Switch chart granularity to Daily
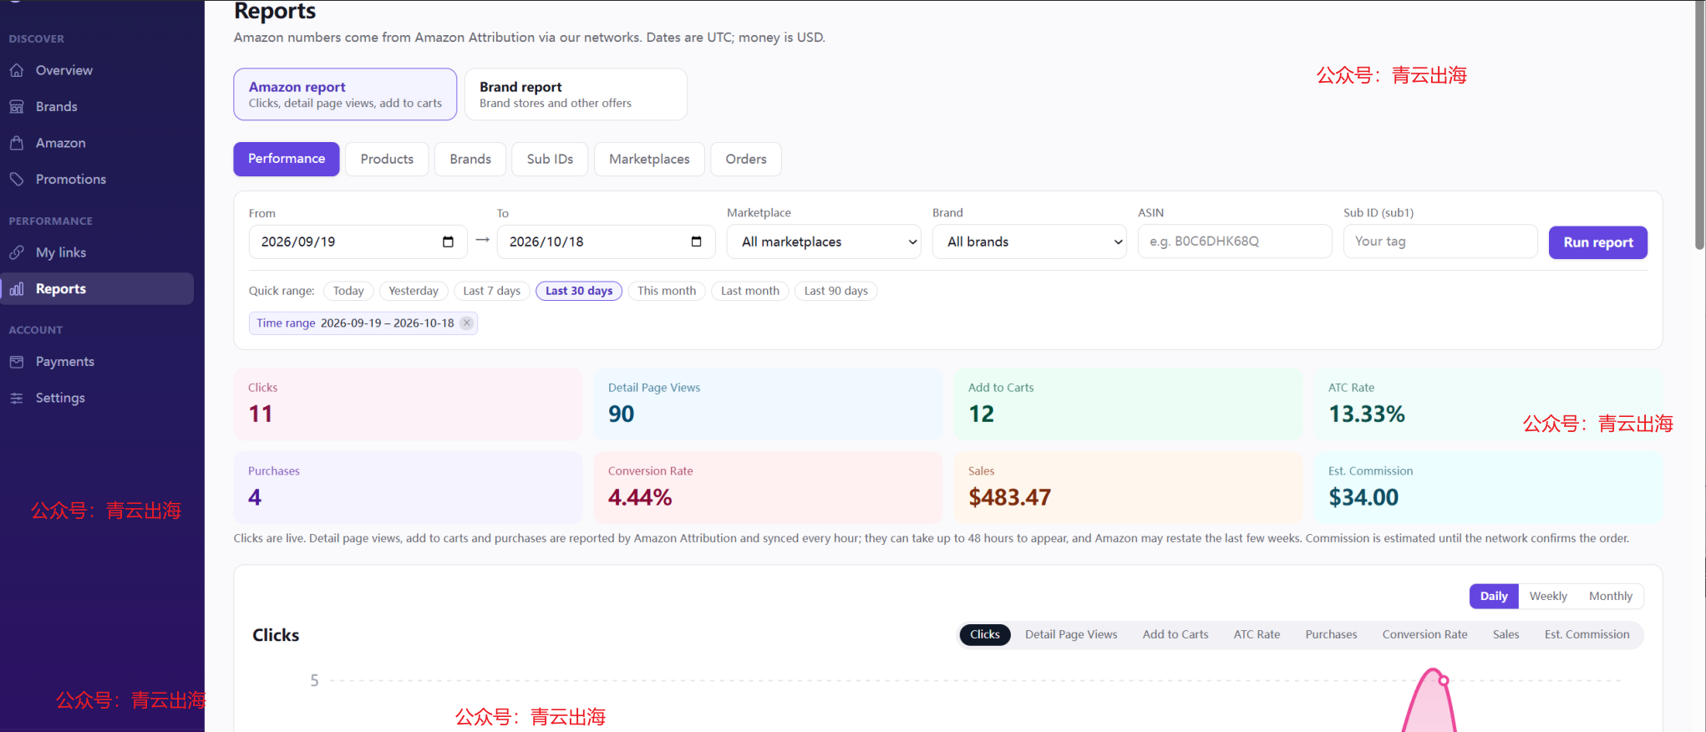Viewport: 1706px width, 732px height. [1494, 596]
